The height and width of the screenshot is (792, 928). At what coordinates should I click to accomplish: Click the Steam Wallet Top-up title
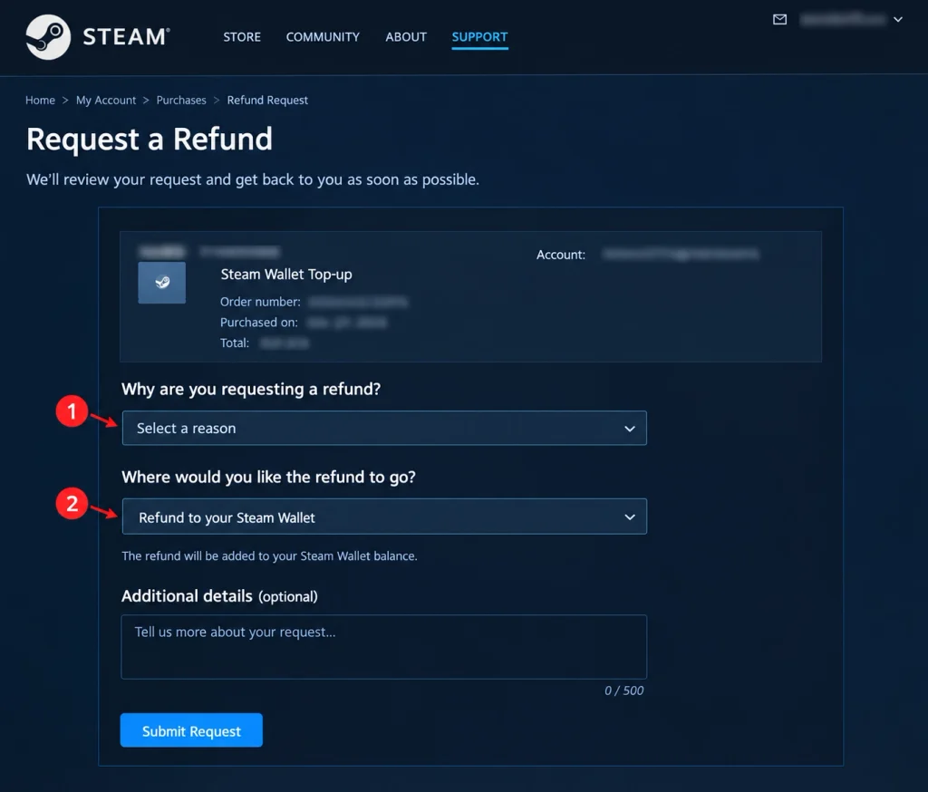286,274
